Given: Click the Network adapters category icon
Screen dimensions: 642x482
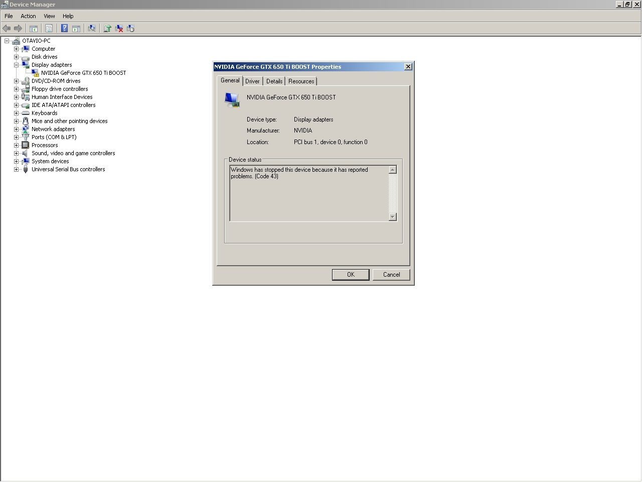Looking at the screenshot, I should coord(26,129).
